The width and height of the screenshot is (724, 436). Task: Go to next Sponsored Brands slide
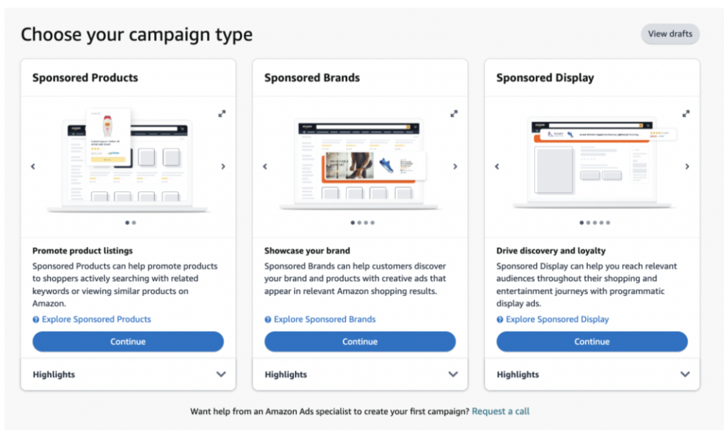pyautogui.click(x=455, y=167)
